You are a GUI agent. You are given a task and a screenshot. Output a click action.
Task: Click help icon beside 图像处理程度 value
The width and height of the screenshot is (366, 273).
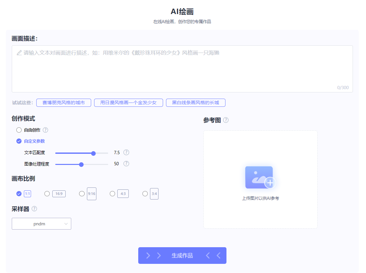coord(126,164)
